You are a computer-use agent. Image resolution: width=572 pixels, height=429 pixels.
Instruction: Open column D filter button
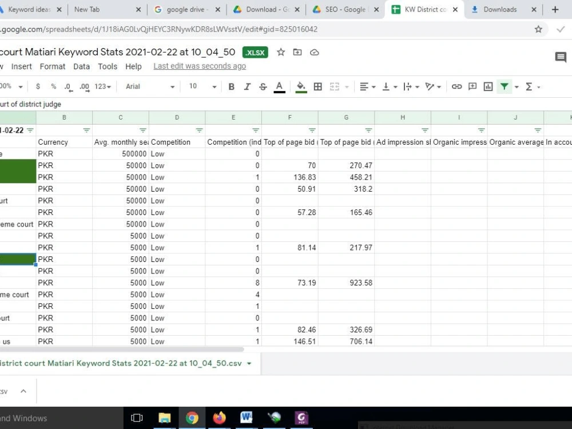[x=199, y=130]
